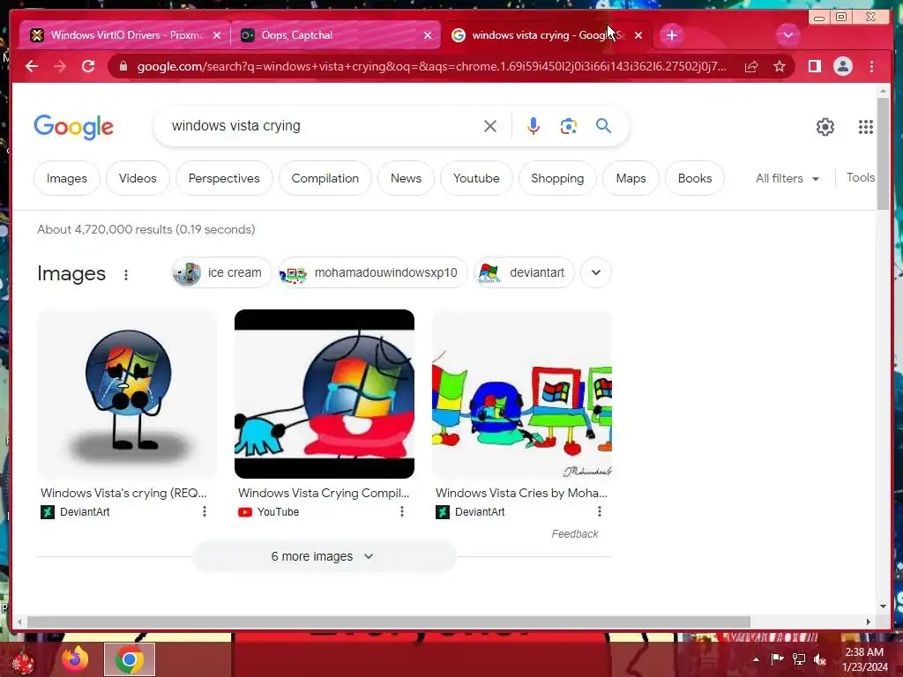Expand 6 more images
This screenshot has height=677, width=903.
(x=325, y=556)
